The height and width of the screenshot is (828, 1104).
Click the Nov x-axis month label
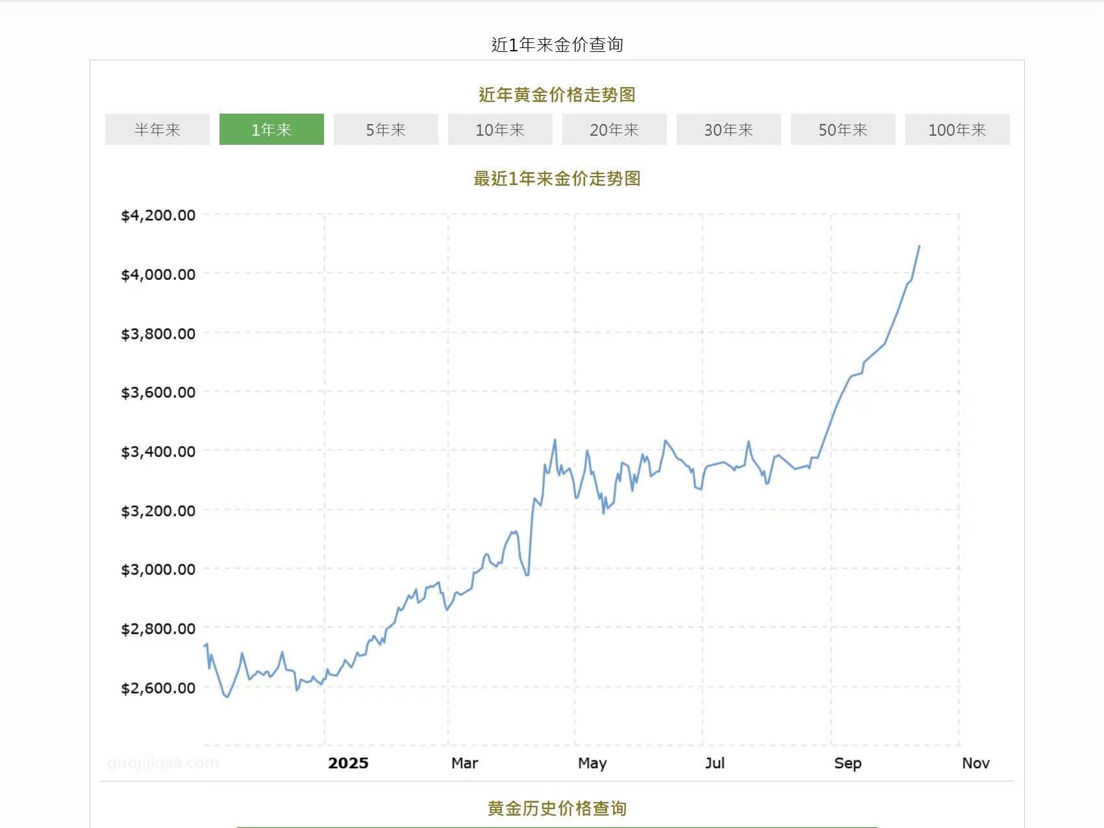click(975, 763)
